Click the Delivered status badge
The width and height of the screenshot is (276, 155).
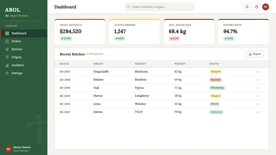216,112
